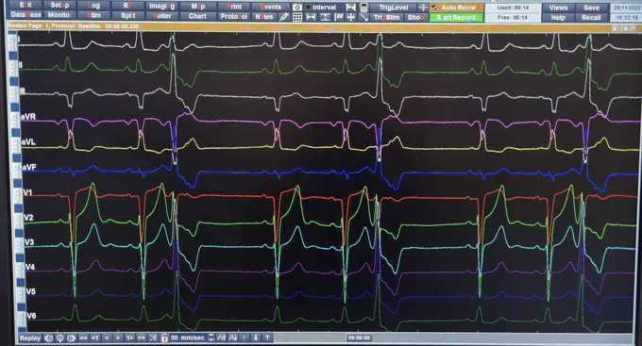Select the horizontal caliper tool icon
Image resolution: width=642 pixels, height=346 pixels.
click(x=311, y=17)
